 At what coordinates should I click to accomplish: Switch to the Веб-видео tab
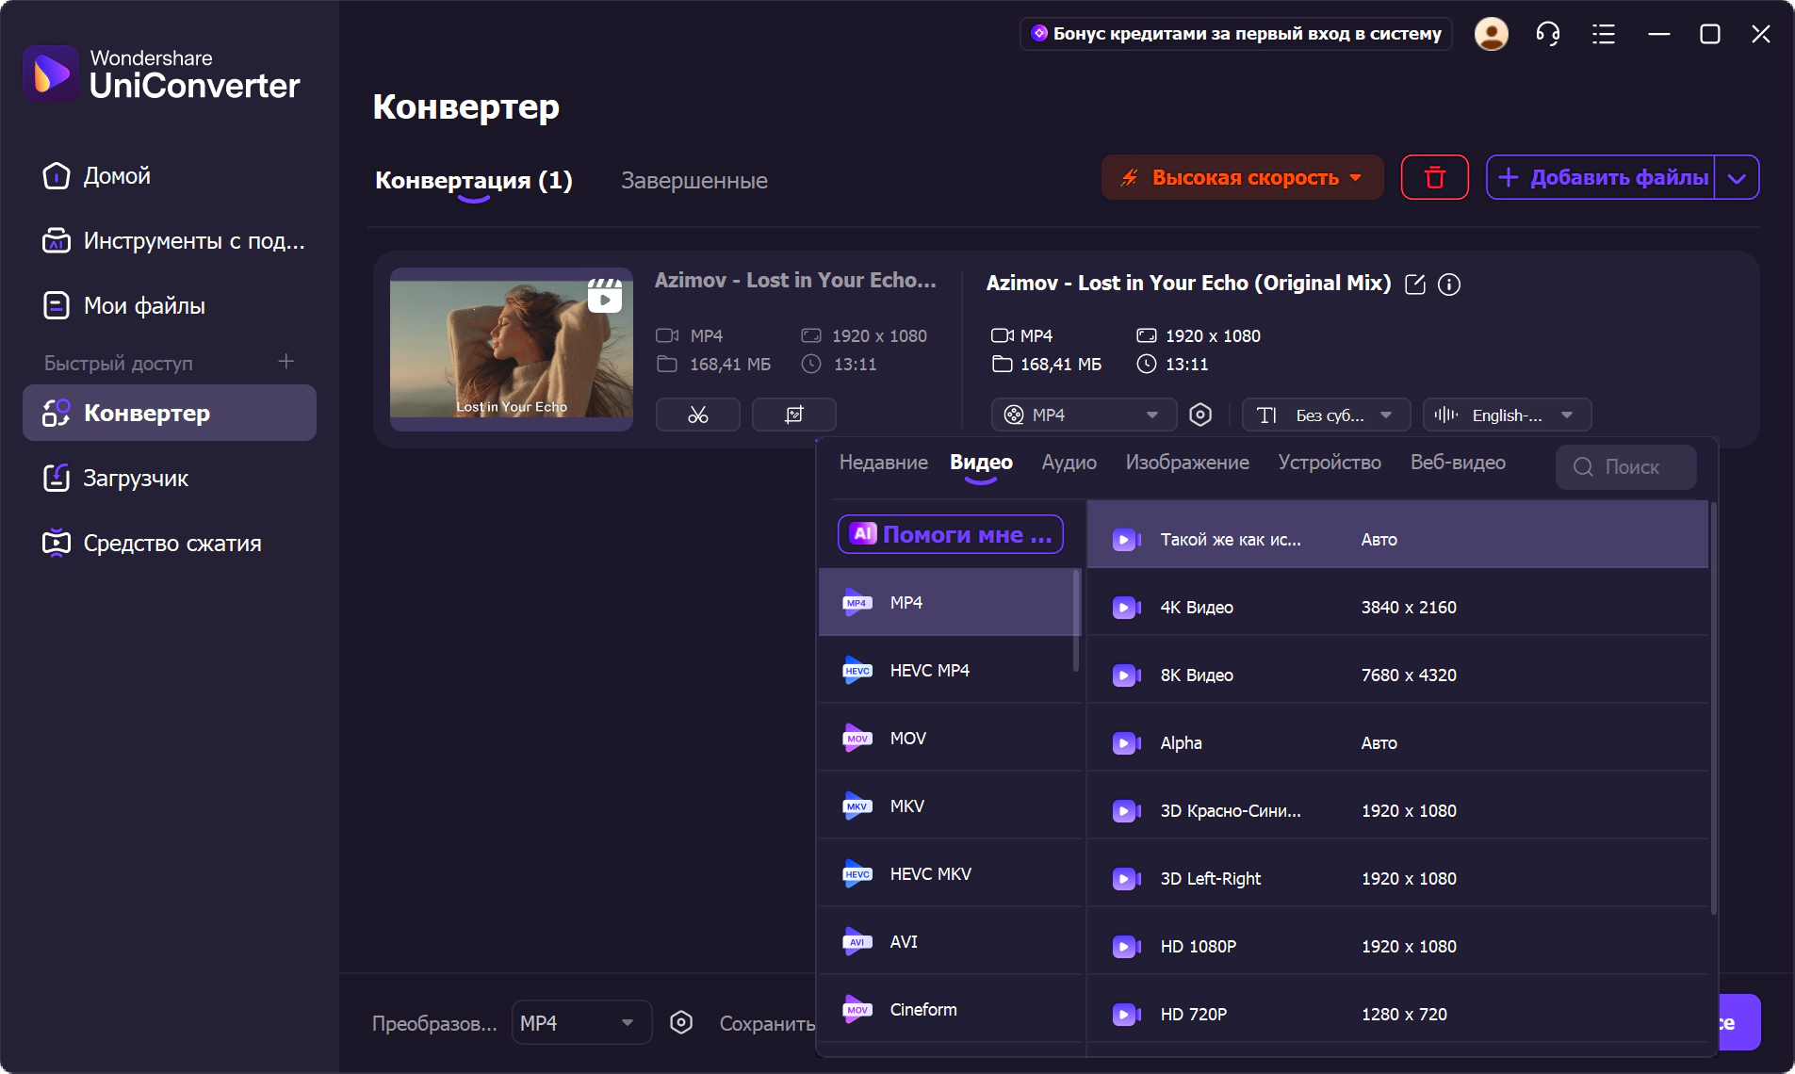pyautogui.click(x=1458, y=463)
